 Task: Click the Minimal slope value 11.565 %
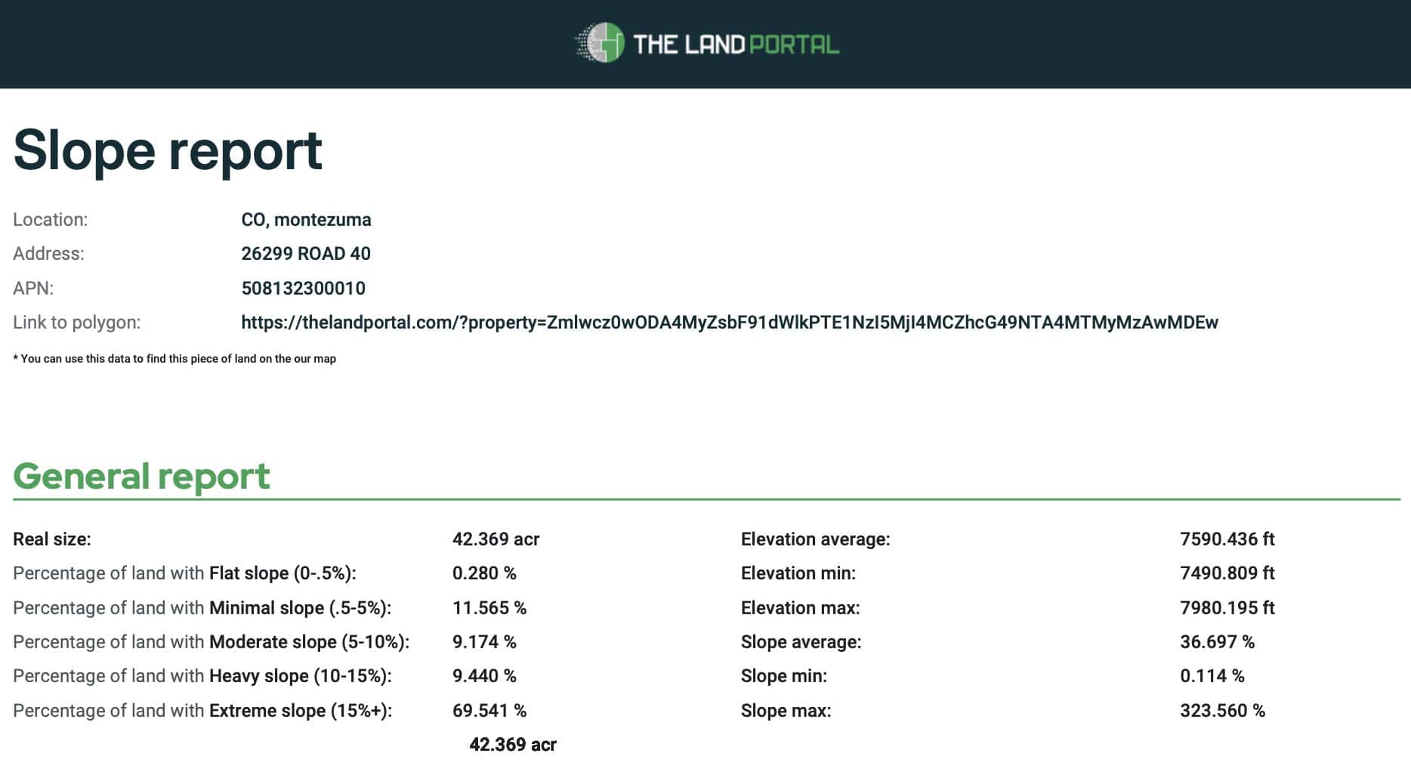click(x=489, y=608)
